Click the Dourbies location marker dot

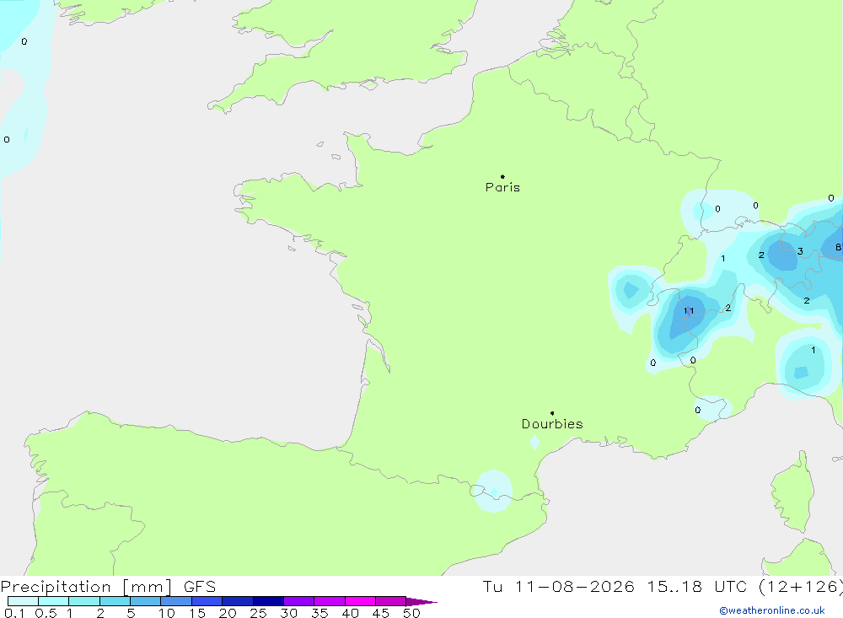pos(552,413)
